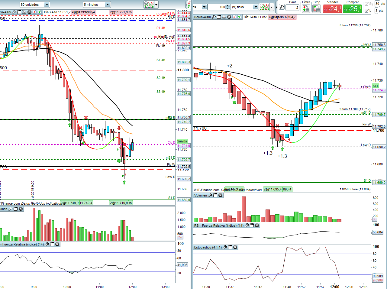Click the Stop order icon
Viewport: 387px width, 289px height.
tap(317, 9)
